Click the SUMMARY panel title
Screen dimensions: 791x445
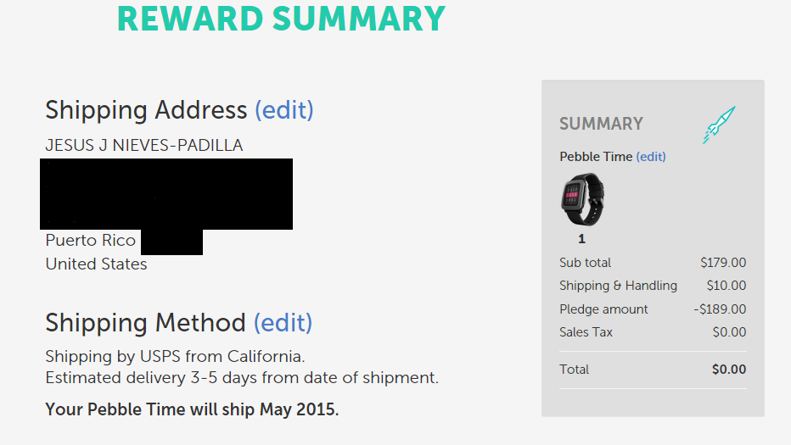tap(602, 124)
